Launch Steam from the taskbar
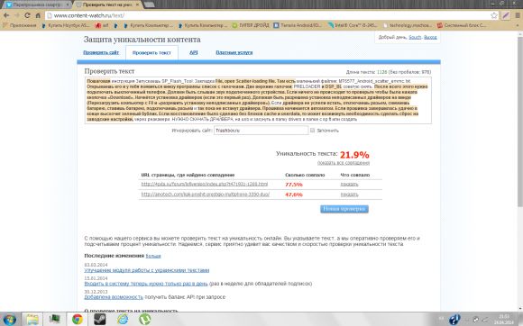The height and width of the screenshot is (326, 523). 100,319
